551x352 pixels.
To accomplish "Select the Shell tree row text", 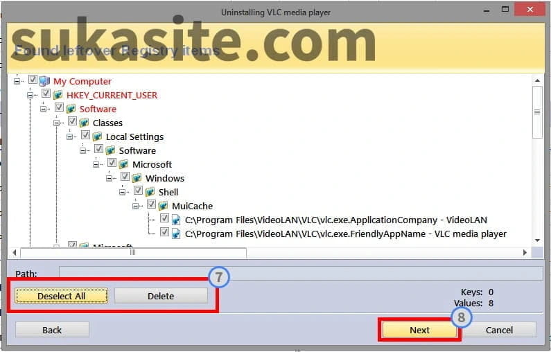I will click(168, 192).
